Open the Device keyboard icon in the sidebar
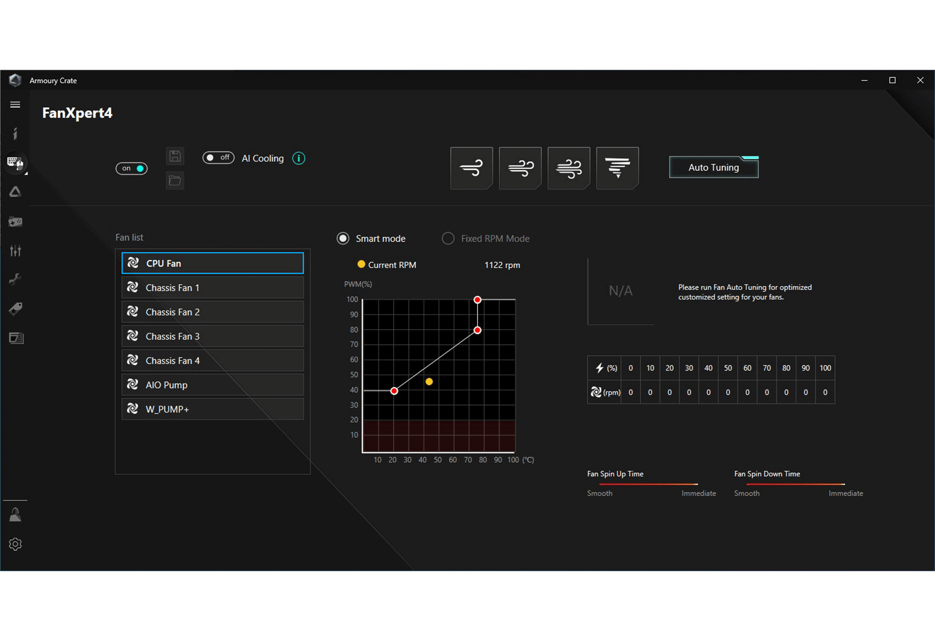 tap(15, 163)
